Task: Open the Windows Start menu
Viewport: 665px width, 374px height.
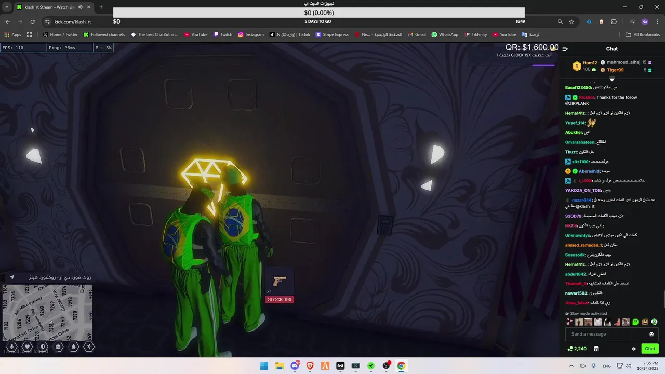Action: click(264, 366)
